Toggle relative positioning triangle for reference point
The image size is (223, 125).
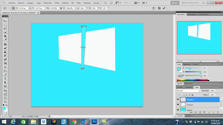click(30, 8)
